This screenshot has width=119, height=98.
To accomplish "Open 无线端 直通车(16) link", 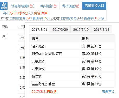I will (x=92, y=18).
